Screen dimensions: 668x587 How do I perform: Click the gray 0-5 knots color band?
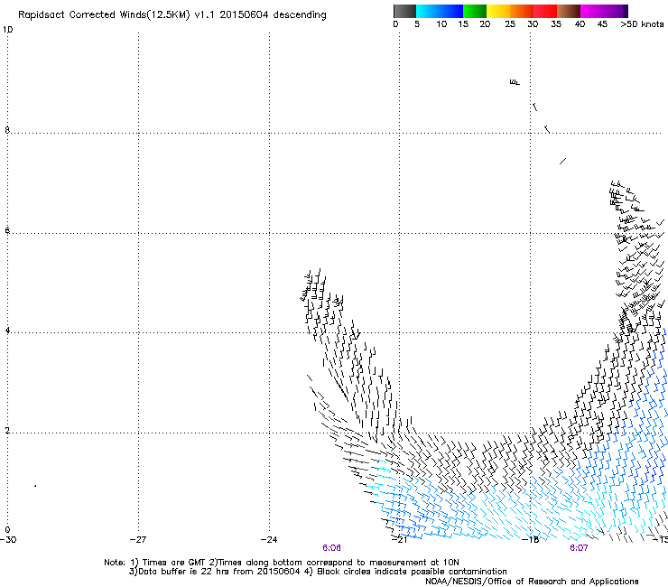tap(404, 11)
